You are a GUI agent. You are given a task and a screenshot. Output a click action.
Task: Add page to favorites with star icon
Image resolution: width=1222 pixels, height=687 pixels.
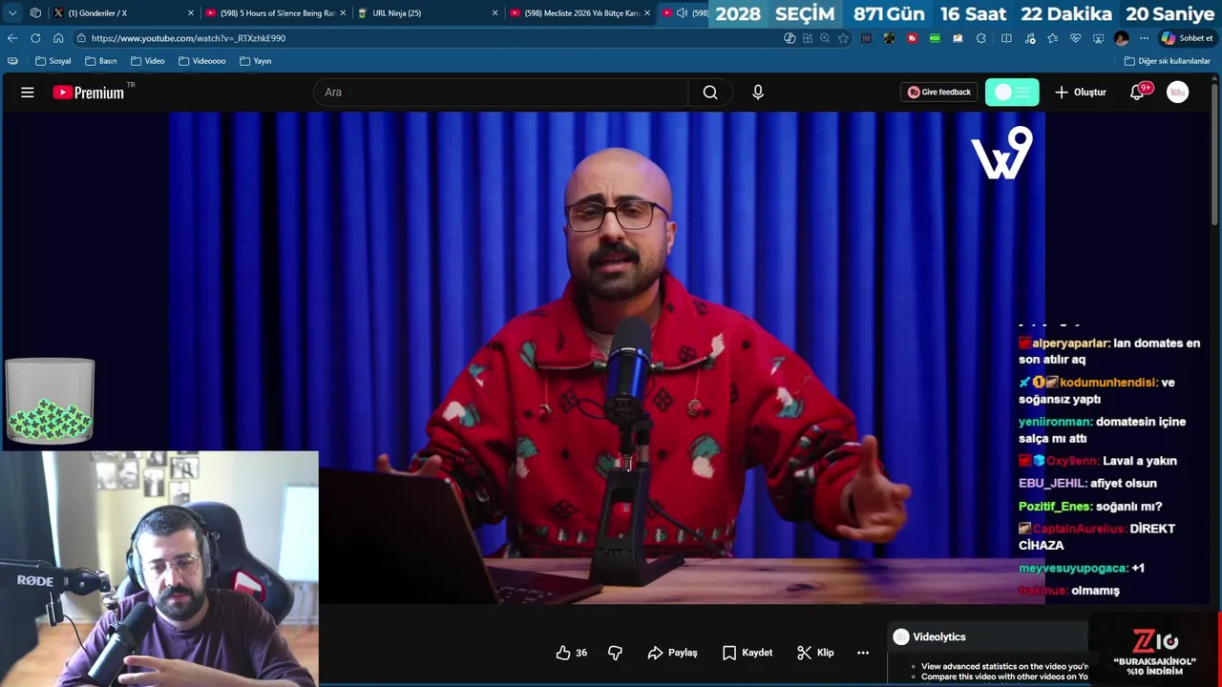pos(843,38)
